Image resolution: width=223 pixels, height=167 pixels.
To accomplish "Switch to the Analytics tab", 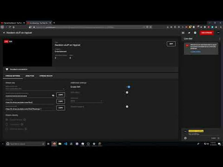I will click(30, 76).
